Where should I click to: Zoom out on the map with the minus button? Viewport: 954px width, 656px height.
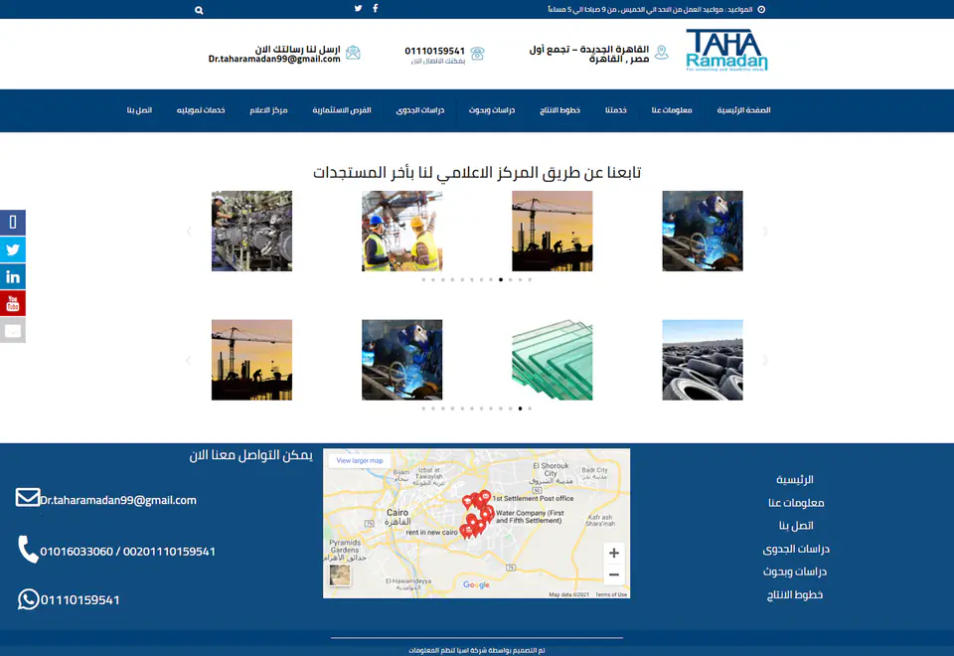click(614, 574)
